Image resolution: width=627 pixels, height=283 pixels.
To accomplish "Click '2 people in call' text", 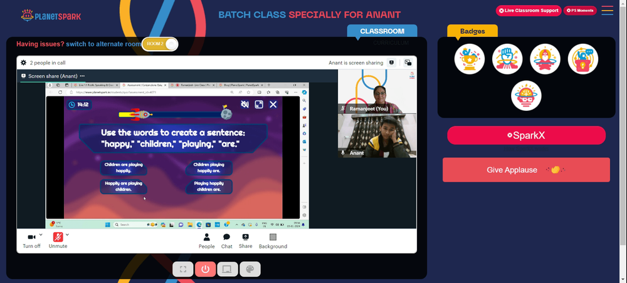I will tap(48, 63).
